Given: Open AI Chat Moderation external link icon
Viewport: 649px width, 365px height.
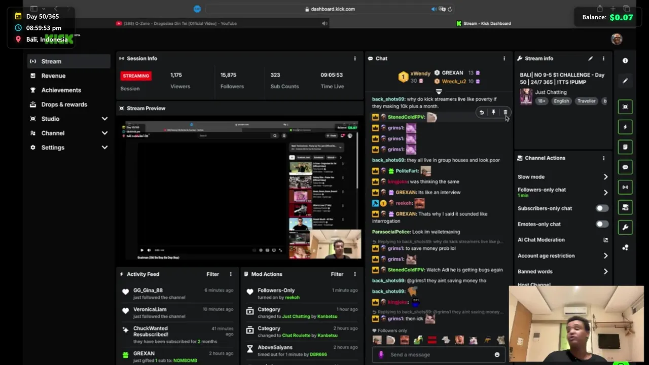Looking at the screenshot, I should 605,240.
